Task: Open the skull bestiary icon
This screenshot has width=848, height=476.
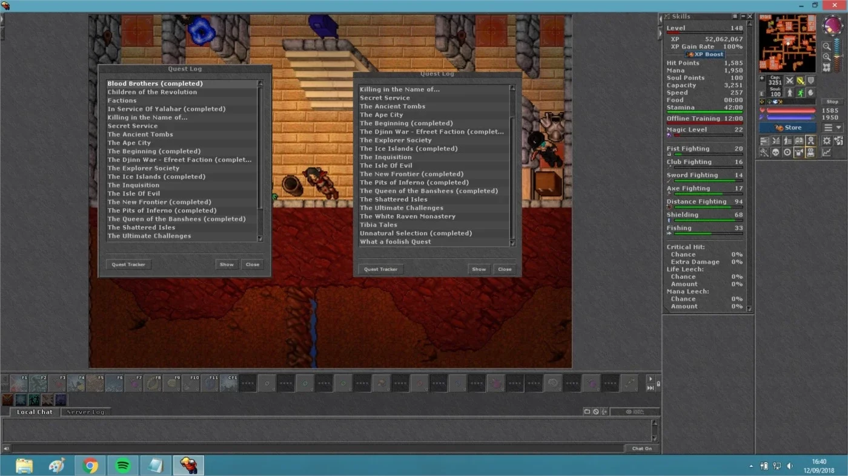Action: [x=775, y=152]
